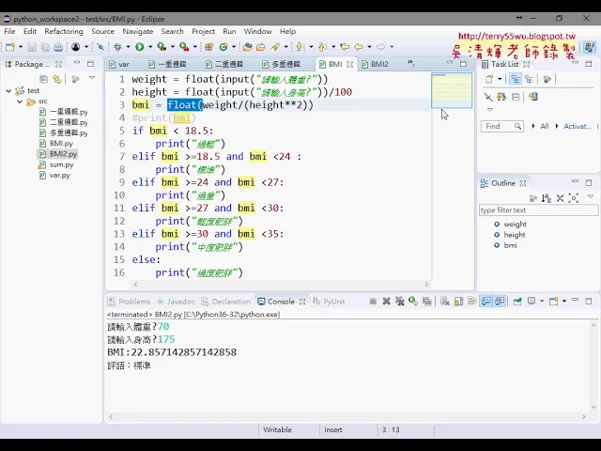The height and width of the screenshot is (451, 601).
Task: Open the New Console View dropdown arrow
Action: tap(564, 301)
